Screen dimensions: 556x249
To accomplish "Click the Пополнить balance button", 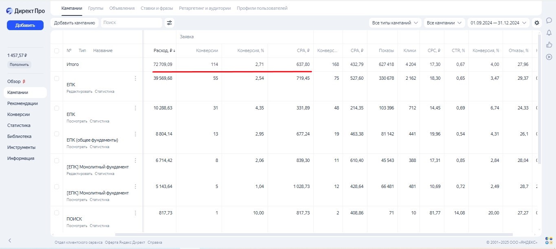I will (x=19, y=65).
